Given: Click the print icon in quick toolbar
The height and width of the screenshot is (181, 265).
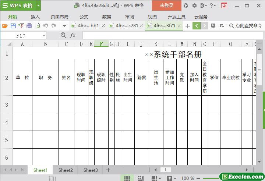Looking at the screenshot, I should point(29,26).
